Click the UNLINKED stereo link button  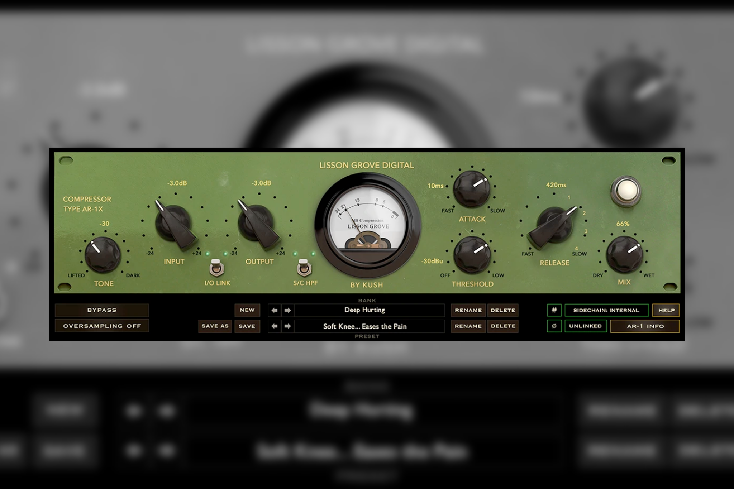[x=585, y=326]
